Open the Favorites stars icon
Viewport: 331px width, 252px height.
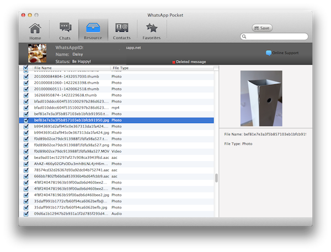tap(152, 28)
